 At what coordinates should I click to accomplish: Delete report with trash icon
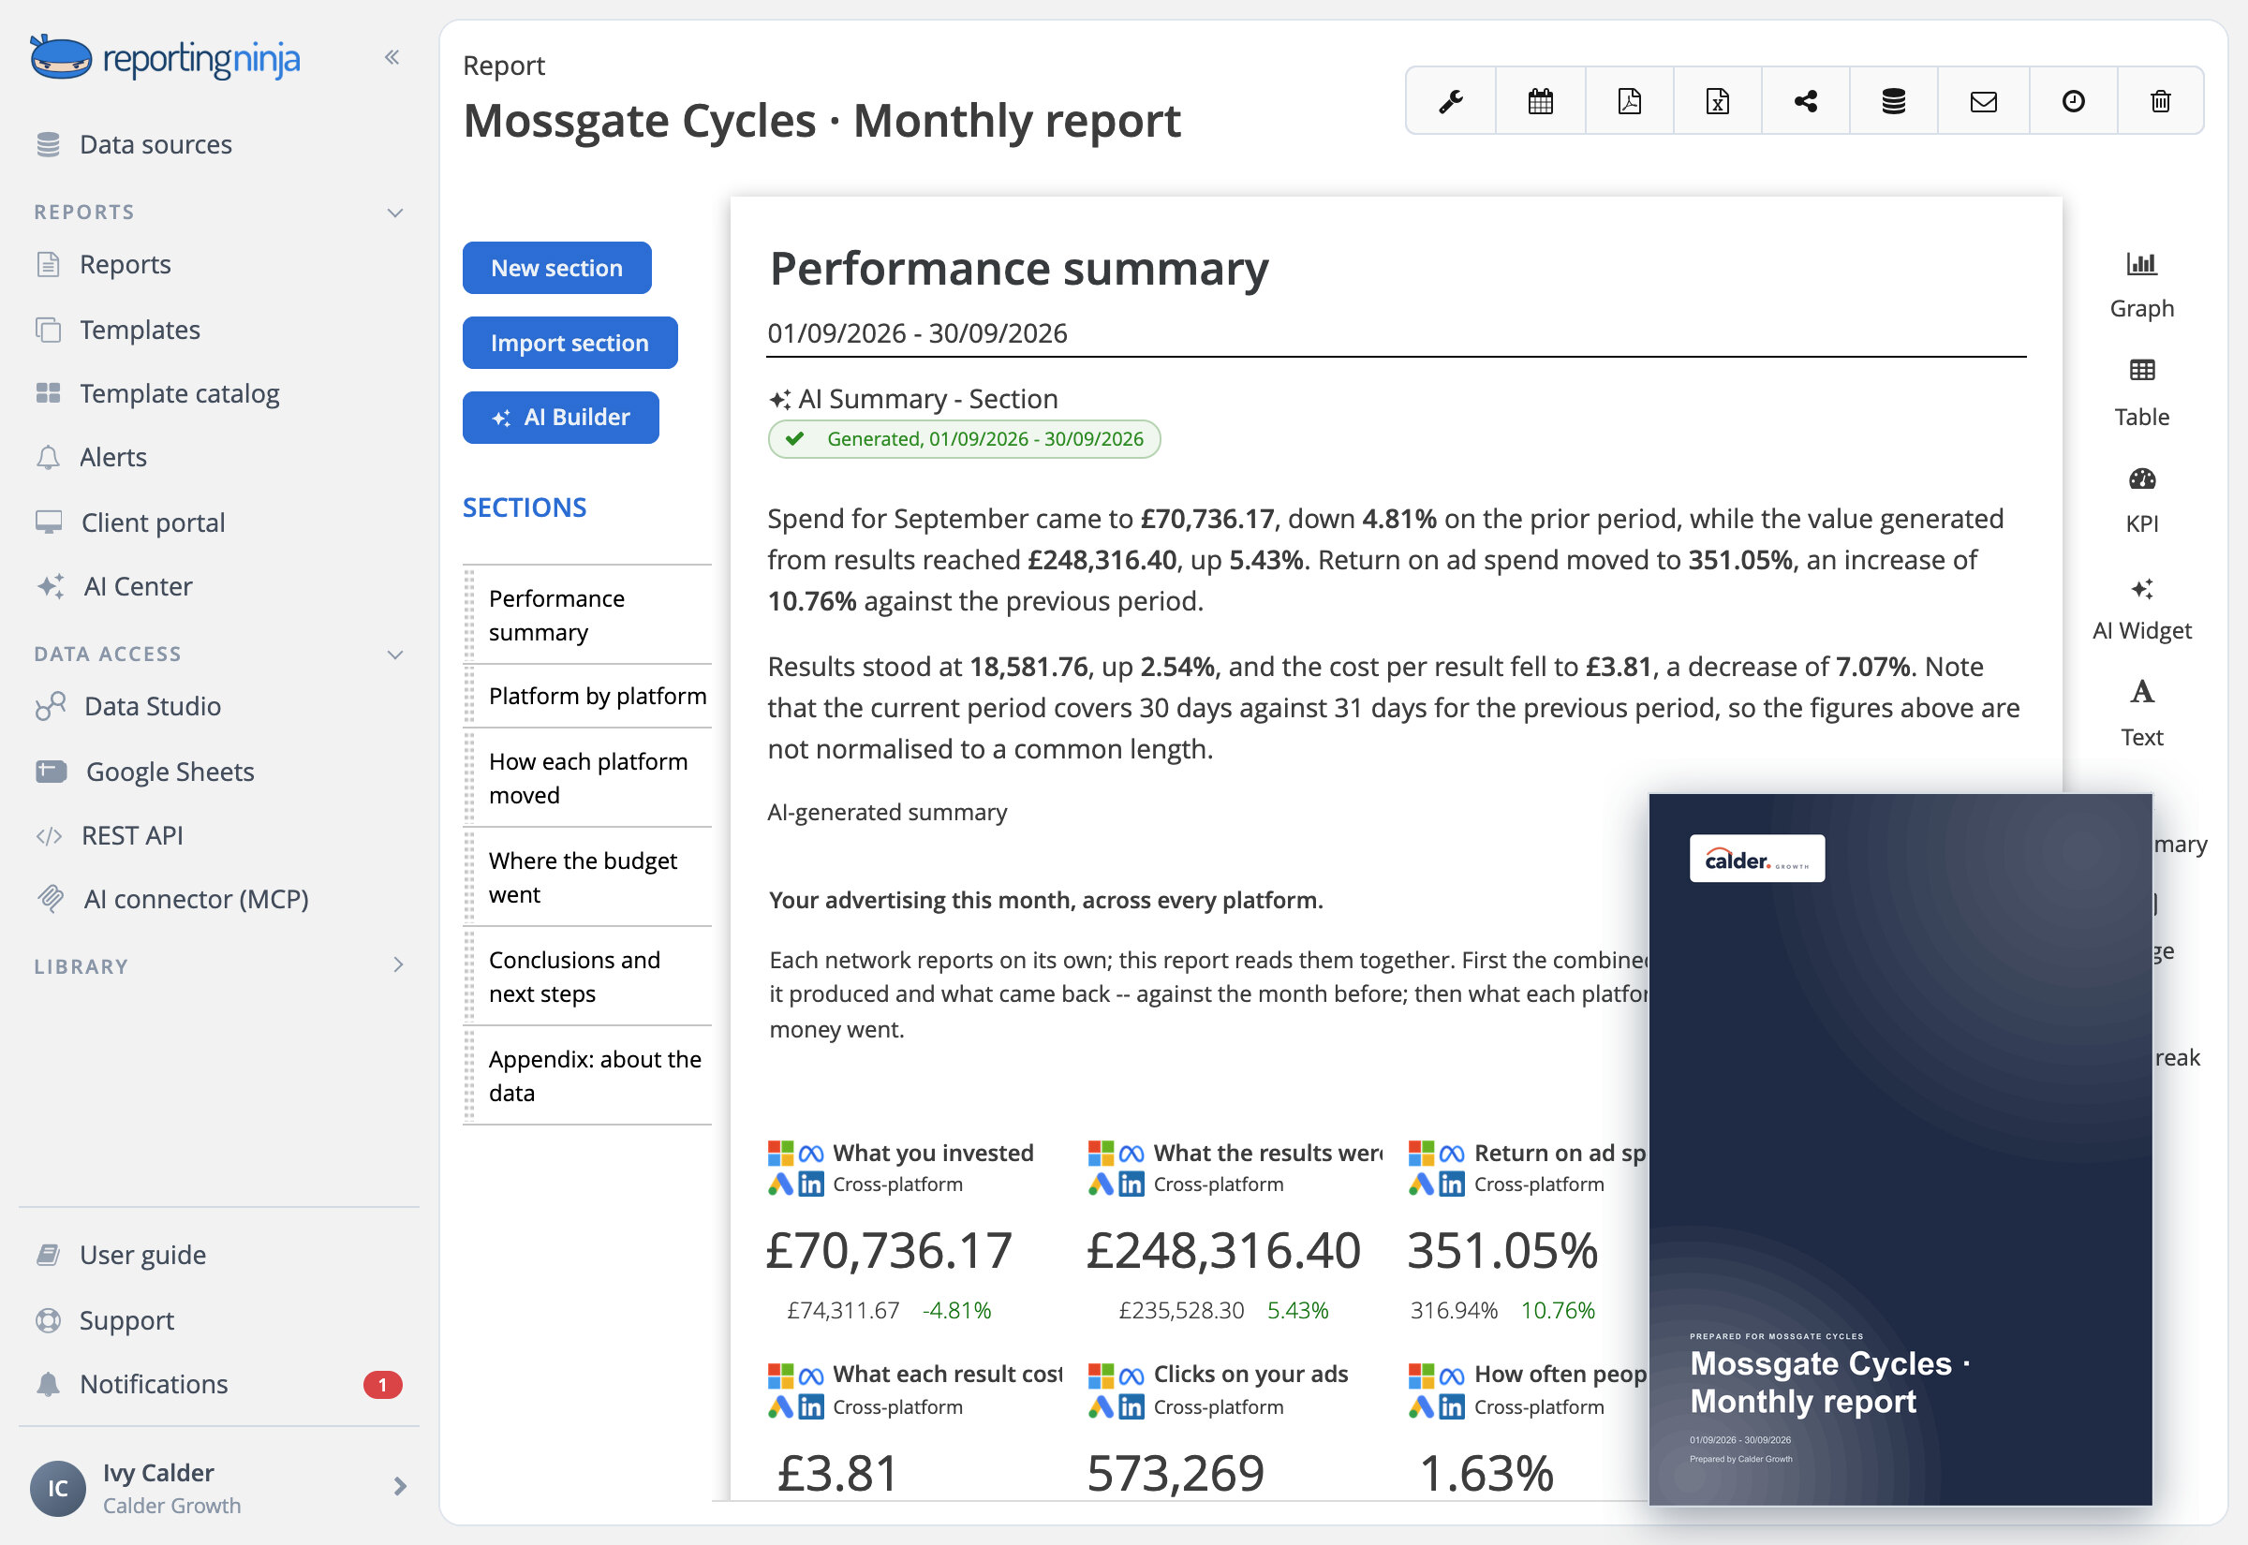2160,101
